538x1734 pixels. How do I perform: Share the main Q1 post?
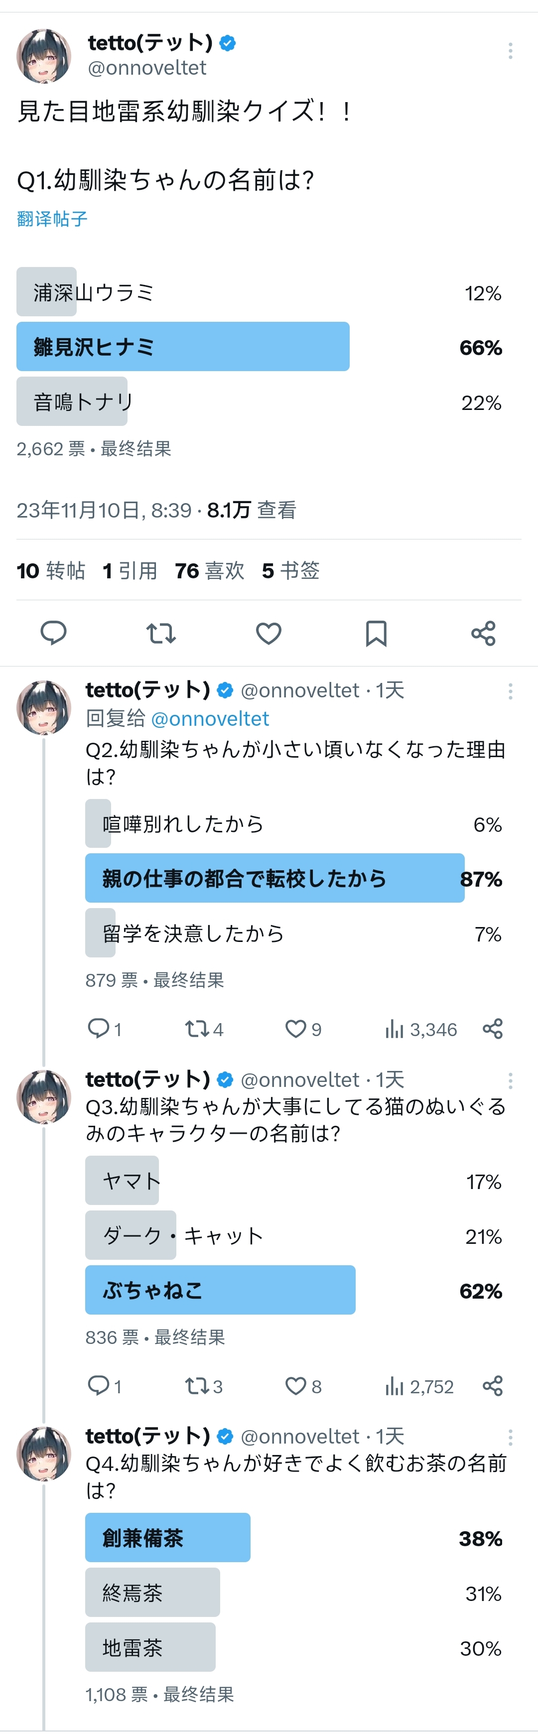point(484,634)
